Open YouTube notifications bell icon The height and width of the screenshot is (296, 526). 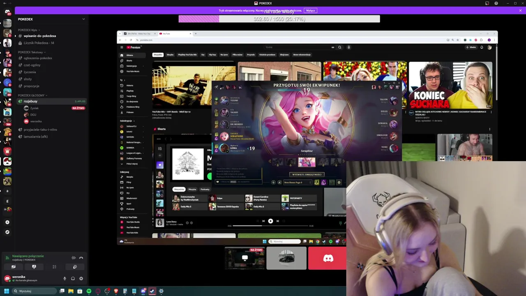(x=482, y=47)
